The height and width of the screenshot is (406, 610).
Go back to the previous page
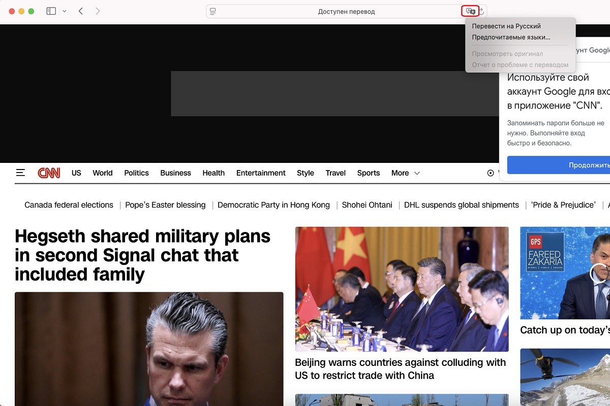[81, 11]
